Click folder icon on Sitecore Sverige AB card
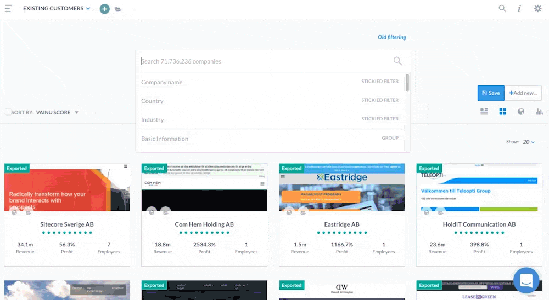The image size is (549, 300). (x=28, y=212)
